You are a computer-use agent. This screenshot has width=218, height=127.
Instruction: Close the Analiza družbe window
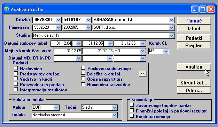point(211,9)
